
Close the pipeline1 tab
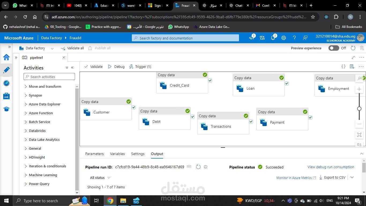pos(64,57)
